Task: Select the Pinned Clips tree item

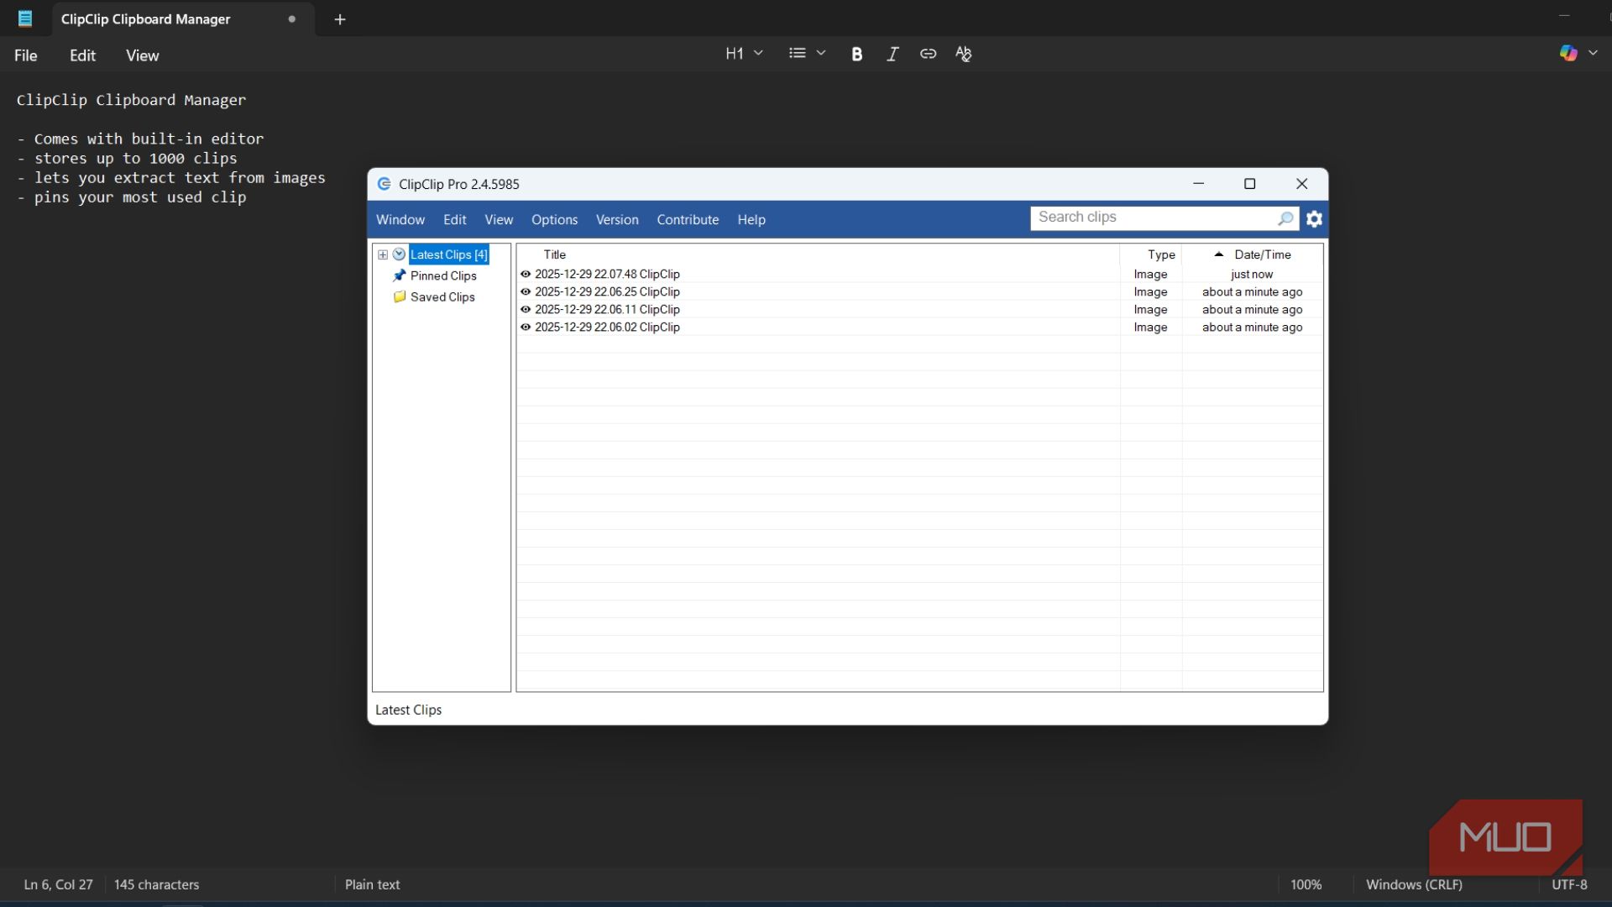Action: 443,275
